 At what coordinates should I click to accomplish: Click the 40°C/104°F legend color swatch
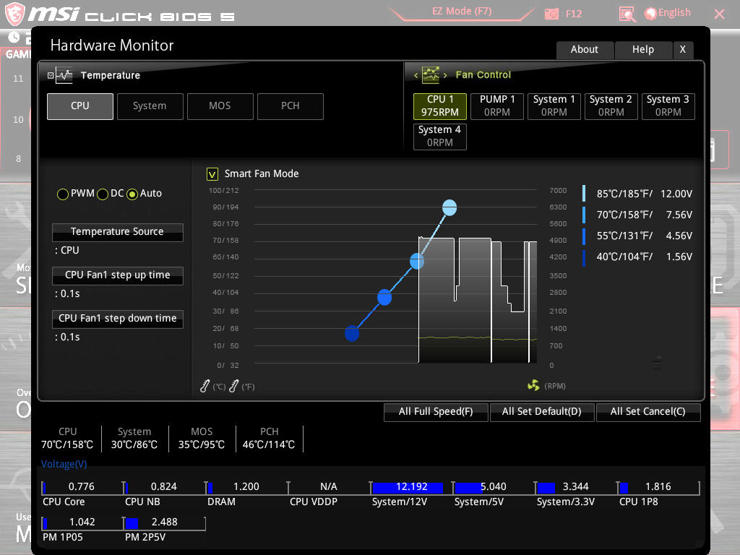click(x=584, y=257)
